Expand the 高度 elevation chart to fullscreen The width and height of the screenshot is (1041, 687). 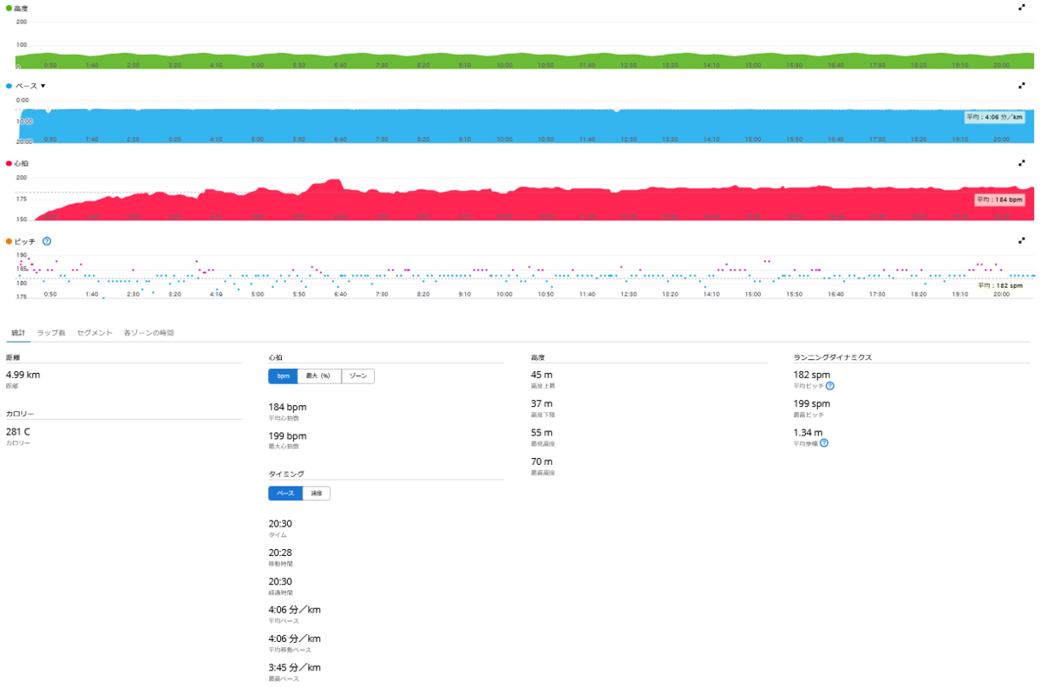(x=1022, y=7)
